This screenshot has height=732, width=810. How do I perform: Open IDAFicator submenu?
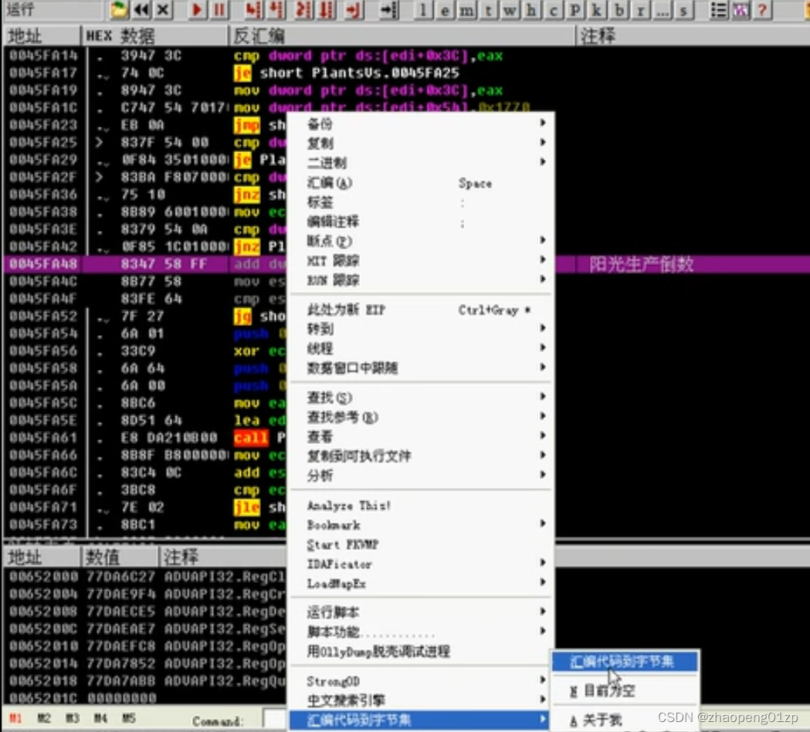[421, 564]
